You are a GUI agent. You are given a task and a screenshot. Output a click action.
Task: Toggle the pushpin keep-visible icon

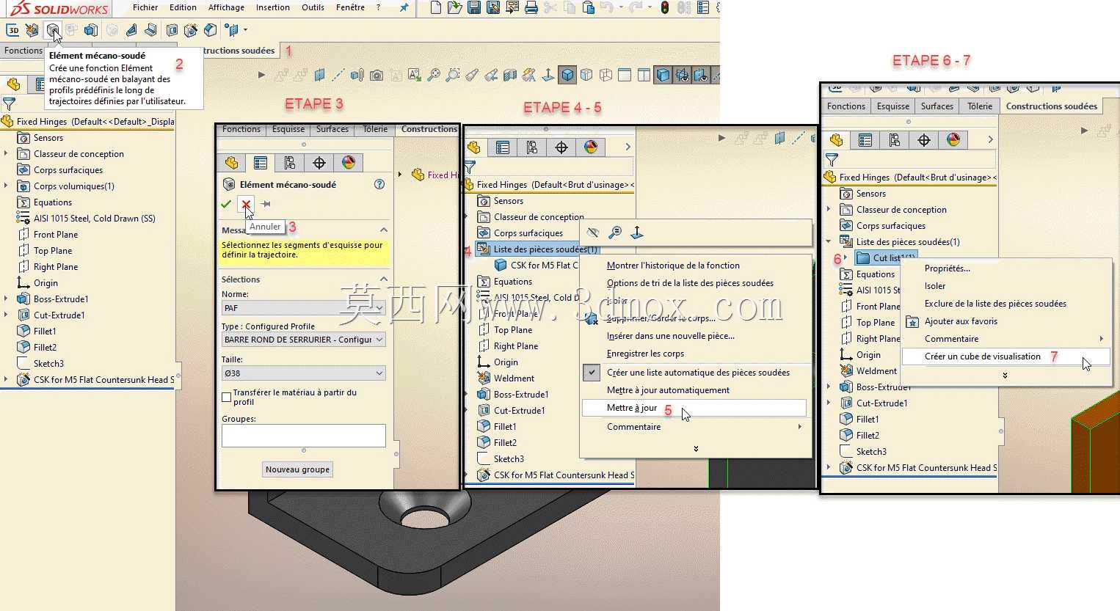coord(266,204)
